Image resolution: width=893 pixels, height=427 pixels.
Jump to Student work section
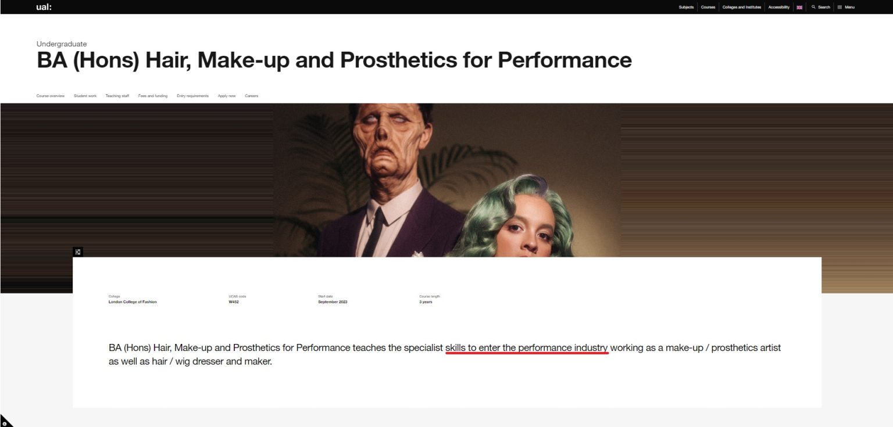tap(85, 96)
